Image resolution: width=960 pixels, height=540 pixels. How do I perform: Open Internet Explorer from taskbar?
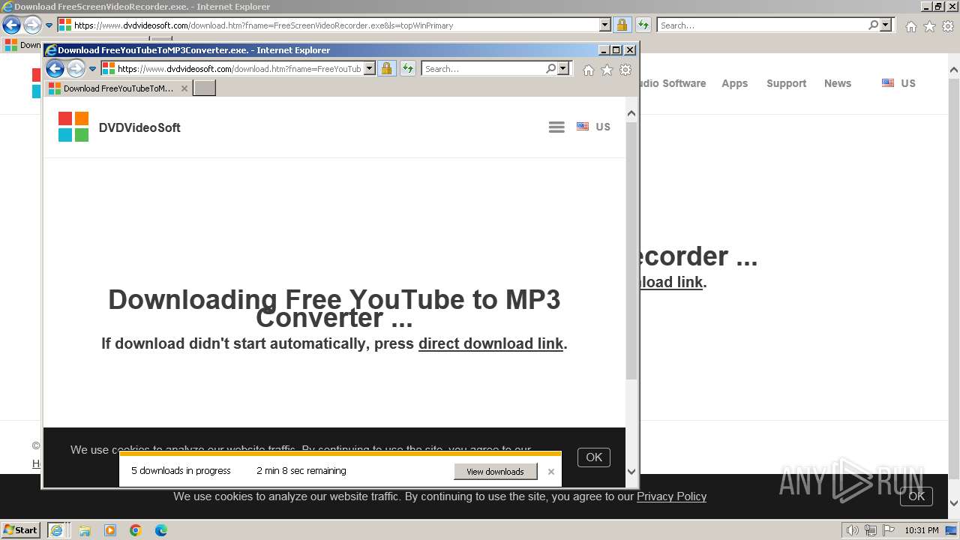(x=56, y=529)
